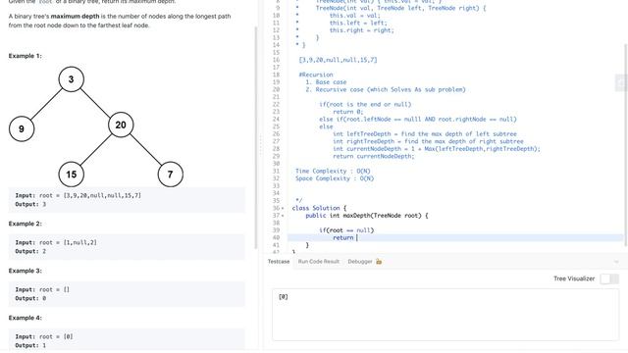Click the 'int currentNodeDepth = 1 + Max' line
The height and width of the screenshot is (353, 628).
click(437, 149)
